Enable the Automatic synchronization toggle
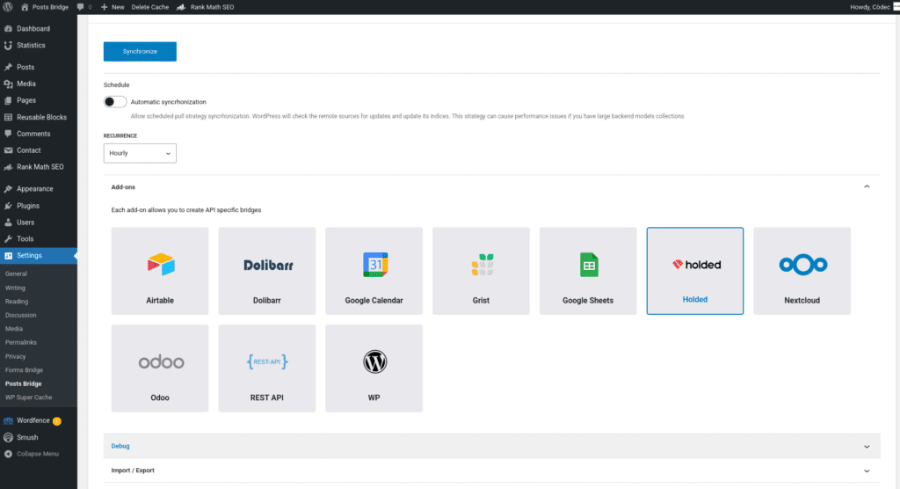This screenshot has height=489, width=900. [115, 102]
